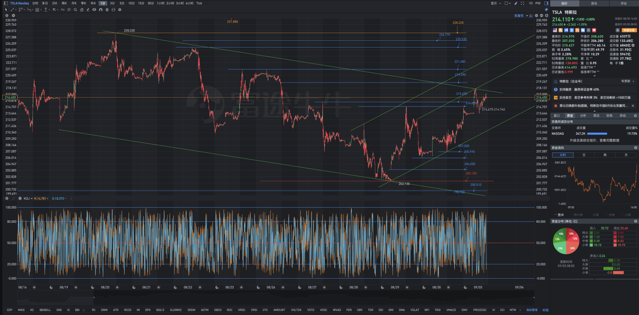639x315 pixels.
Task: Pin the chart with pushpin icon
Action: tap(546, 10)
